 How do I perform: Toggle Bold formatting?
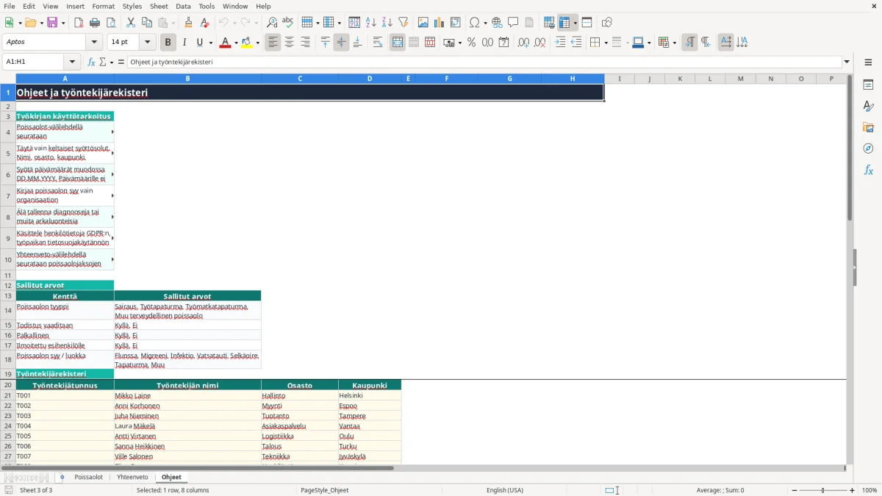[x=168, y=43]
